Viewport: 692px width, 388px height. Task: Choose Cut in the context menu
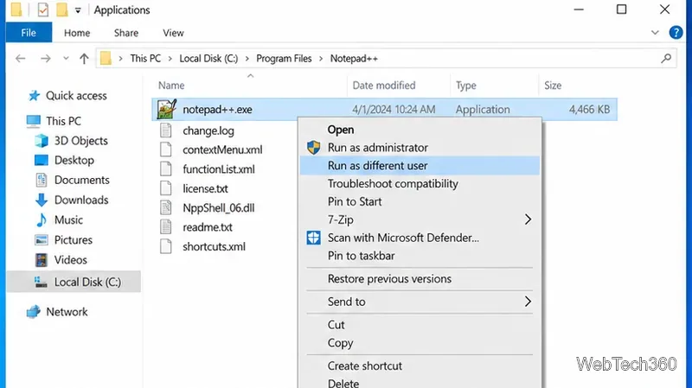pos(420,325)
